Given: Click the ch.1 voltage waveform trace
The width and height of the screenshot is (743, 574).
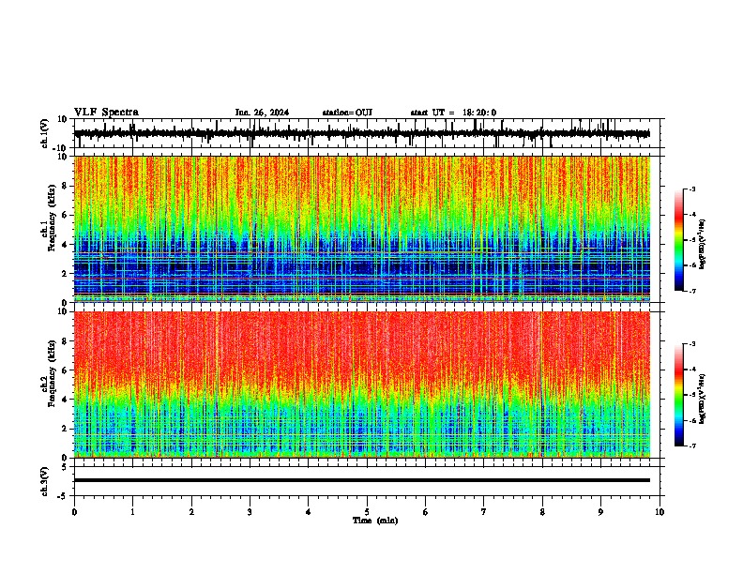Looking at the screenshot, I should pyautogui.click(x=362, y=134).
